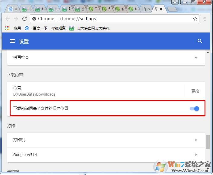The width and height of the screenshot is (213, 175).
Task: Bookmark this page with the star icon
Action: pyautogui.click(x=195, y=19)
